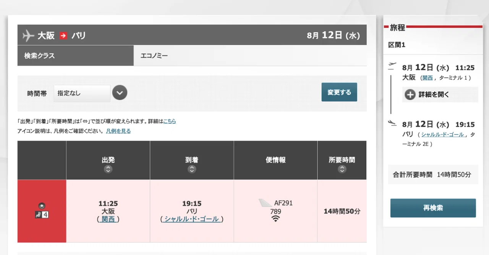489x255 pixels.
Task: Click the airplane icon beside 大阪 header
Action: click(x=29, y=35)
